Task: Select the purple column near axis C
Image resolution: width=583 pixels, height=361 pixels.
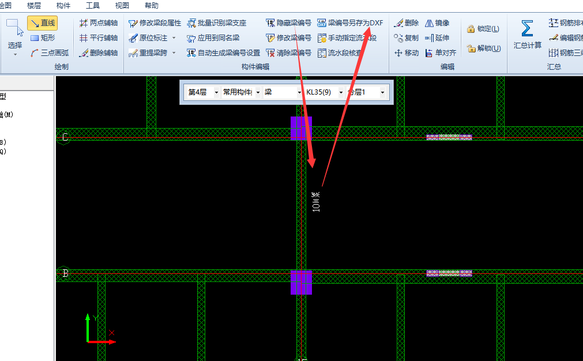Action: click(301, 128)
